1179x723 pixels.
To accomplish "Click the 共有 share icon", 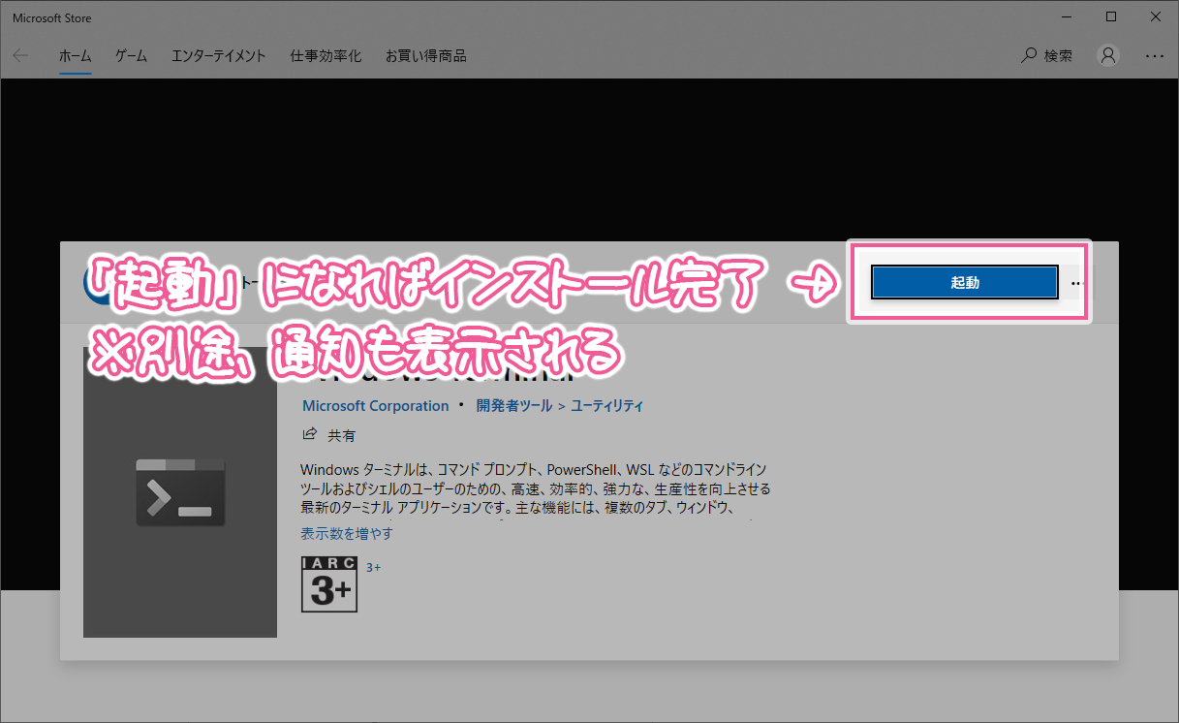I will [x=311, y=435].
